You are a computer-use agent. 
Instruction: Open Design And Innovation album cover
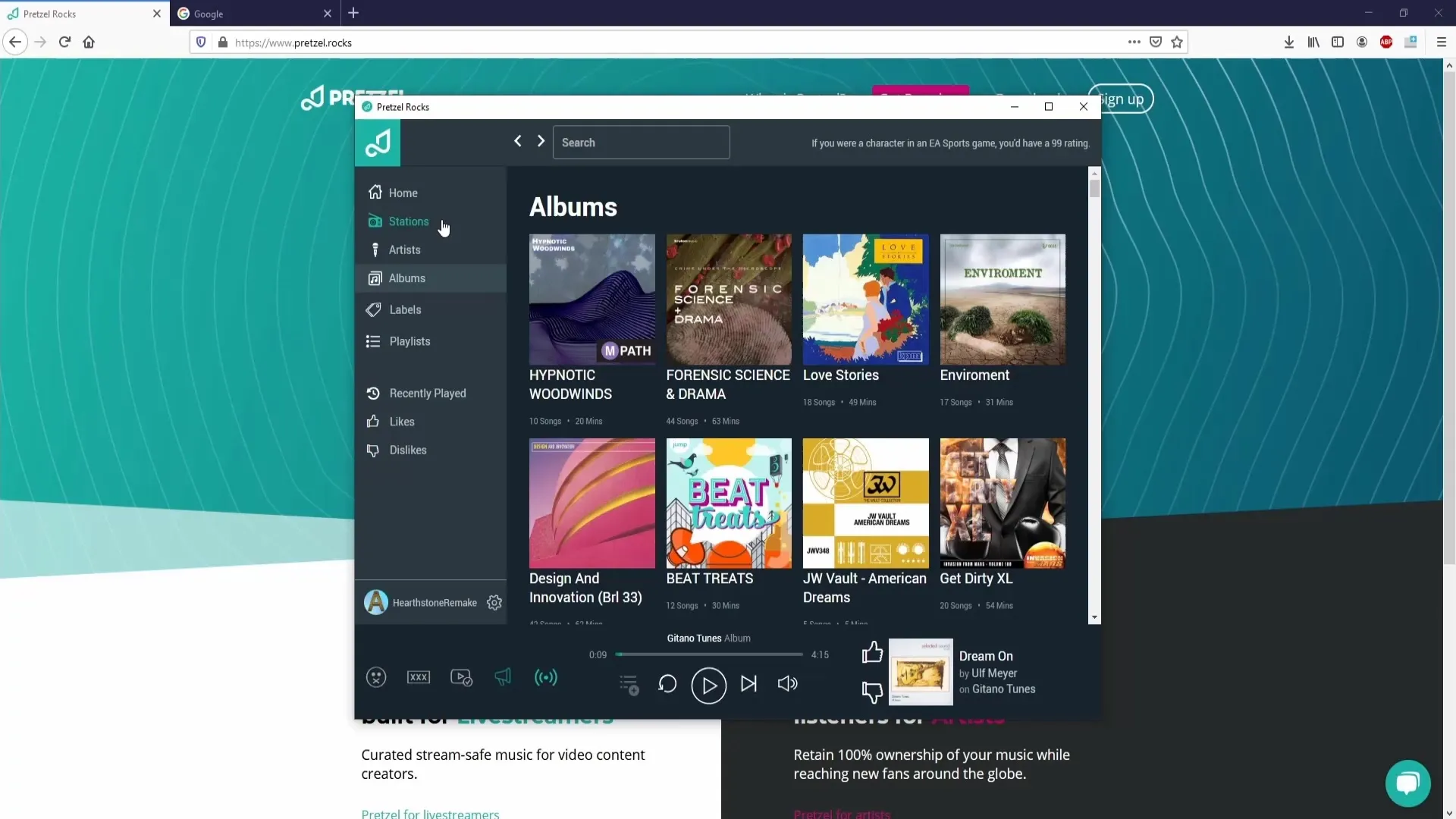592,504
